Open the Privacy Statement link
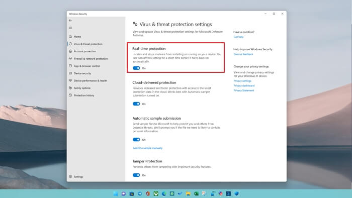The image size is (352, 198). pyautogui.click(x=244, y=90)
